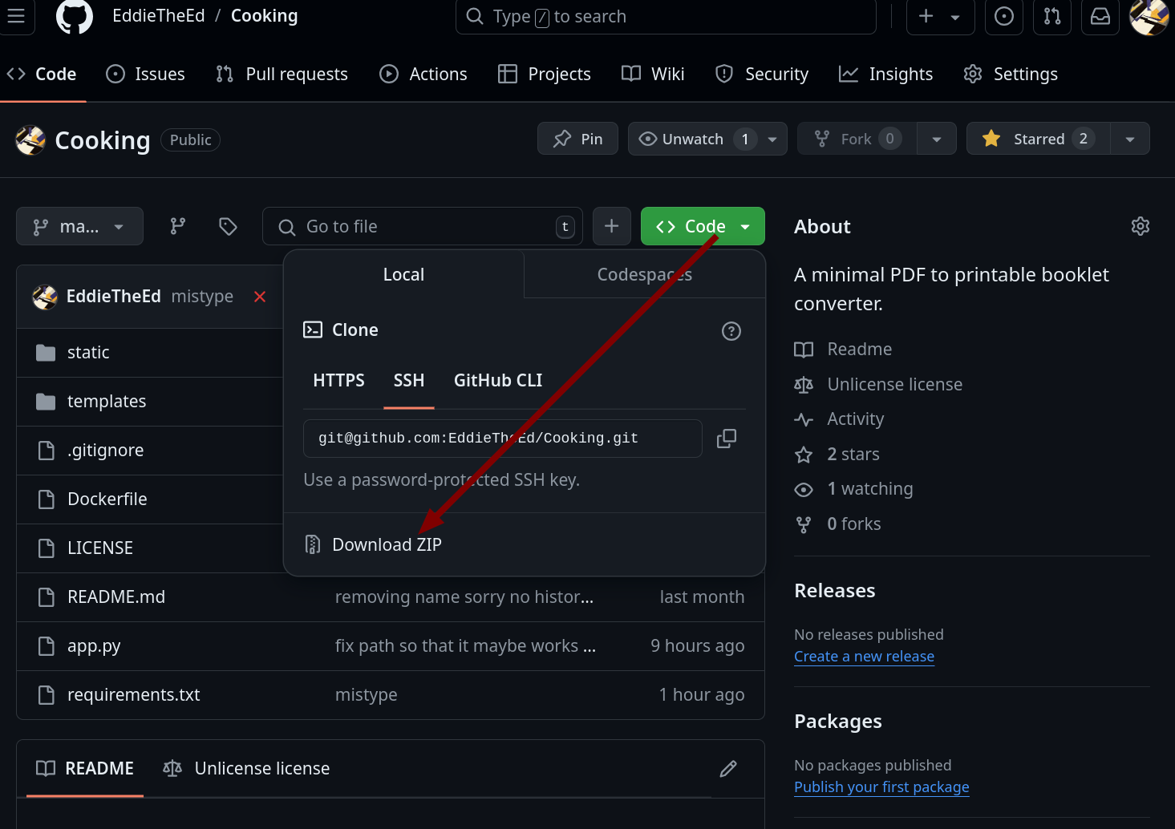Switch to the Unlicense license tab
This screenshot has height=829, width=1175.
coord(246,768)
